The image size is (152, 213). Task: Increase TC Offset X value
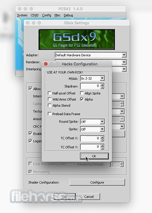[102, 137]
